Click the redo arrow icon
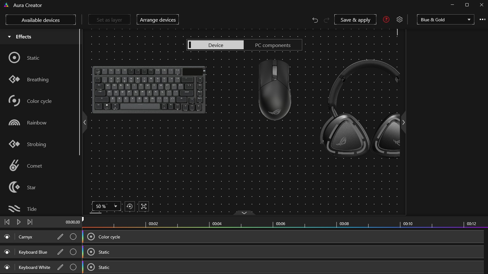Screen dimensions: 488x274 326,20
